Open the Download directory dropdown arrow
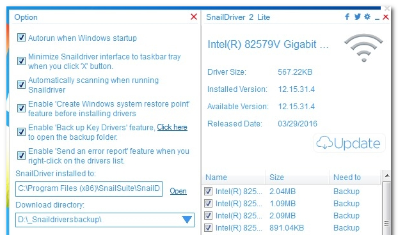Viewport: 398px width, 235px height. pyautogui.click(x=187, y=220)
